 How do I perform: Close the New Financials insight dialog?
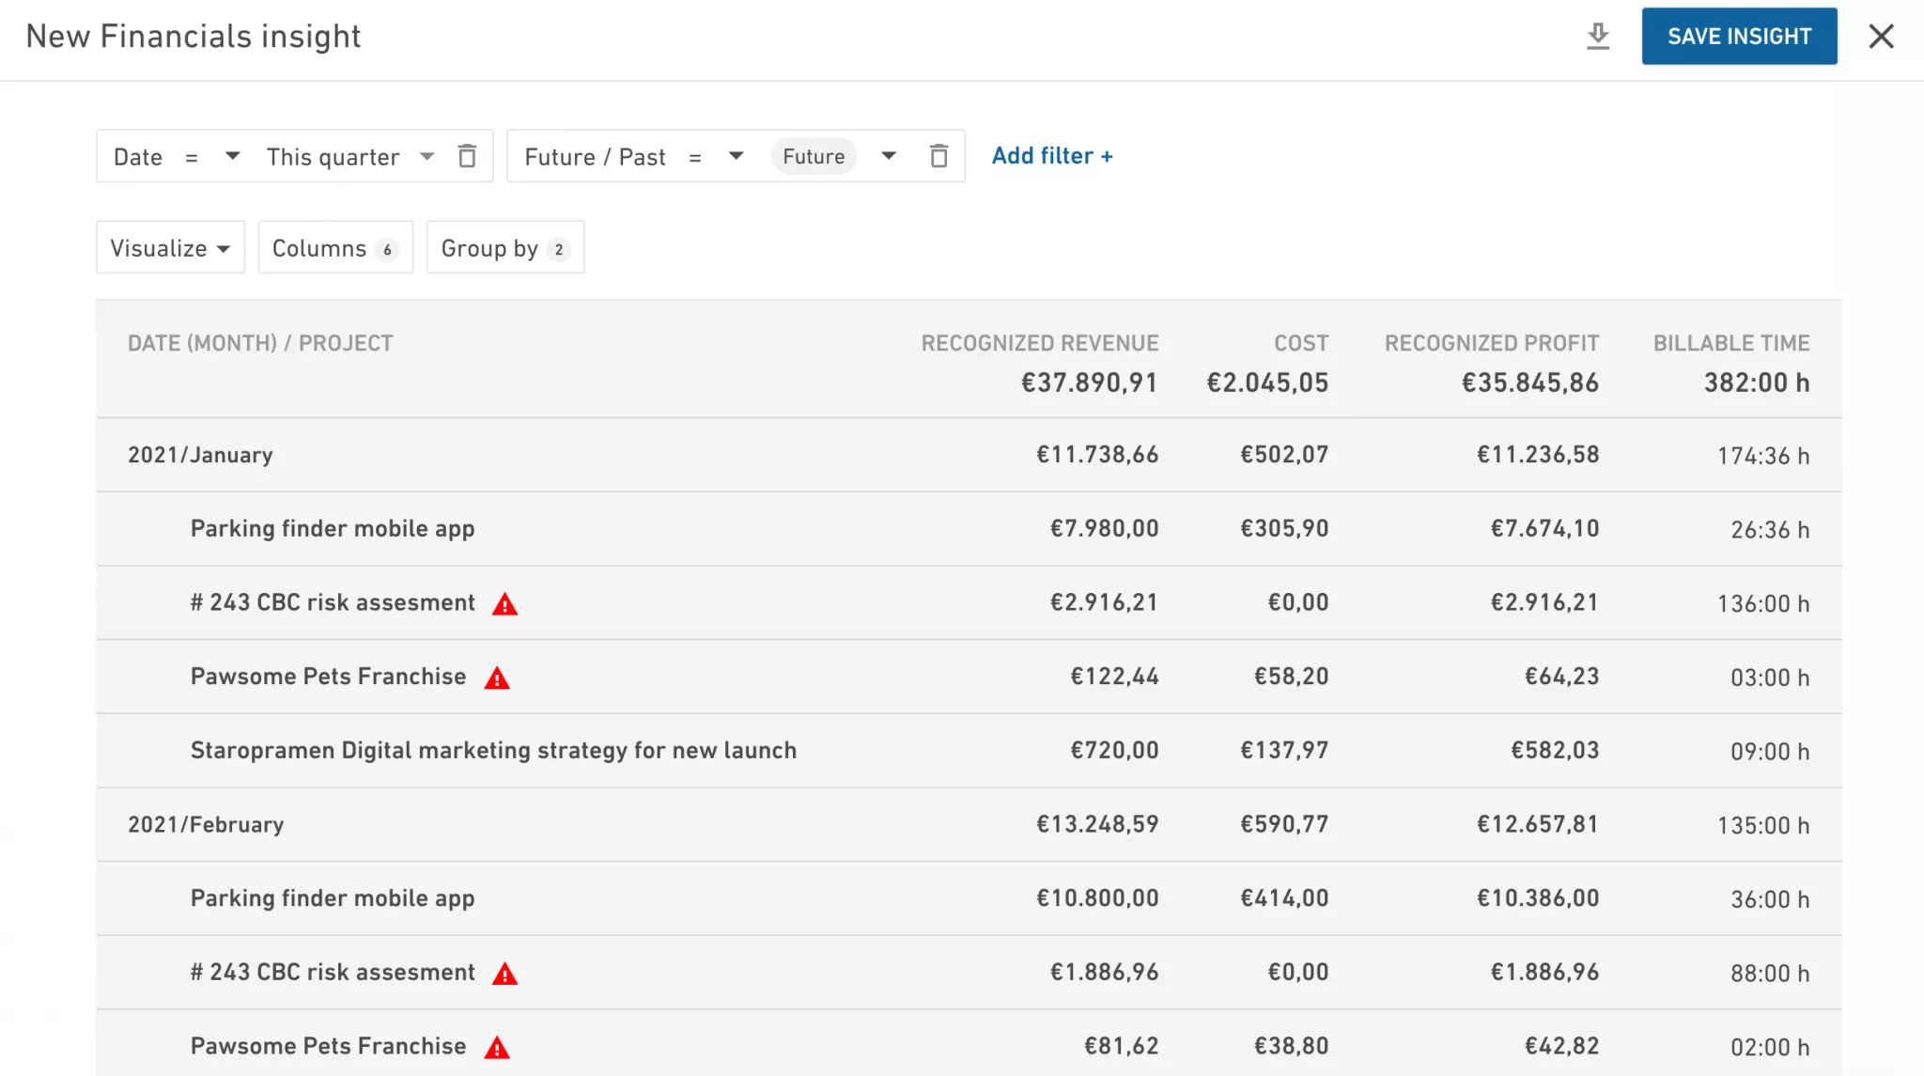(1881, 37)
